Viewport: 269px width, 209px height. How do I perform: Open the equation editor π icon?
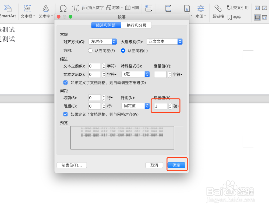pyautogui.click(x=75, y=8)
